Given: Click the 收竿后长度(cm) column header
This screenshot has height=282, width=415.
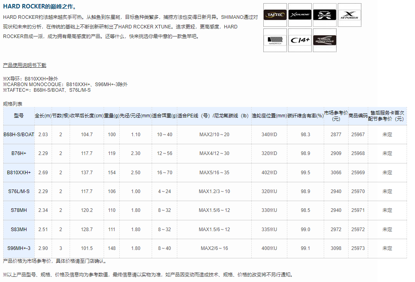Looking at the screenshot, I should (x=87, y=116).
